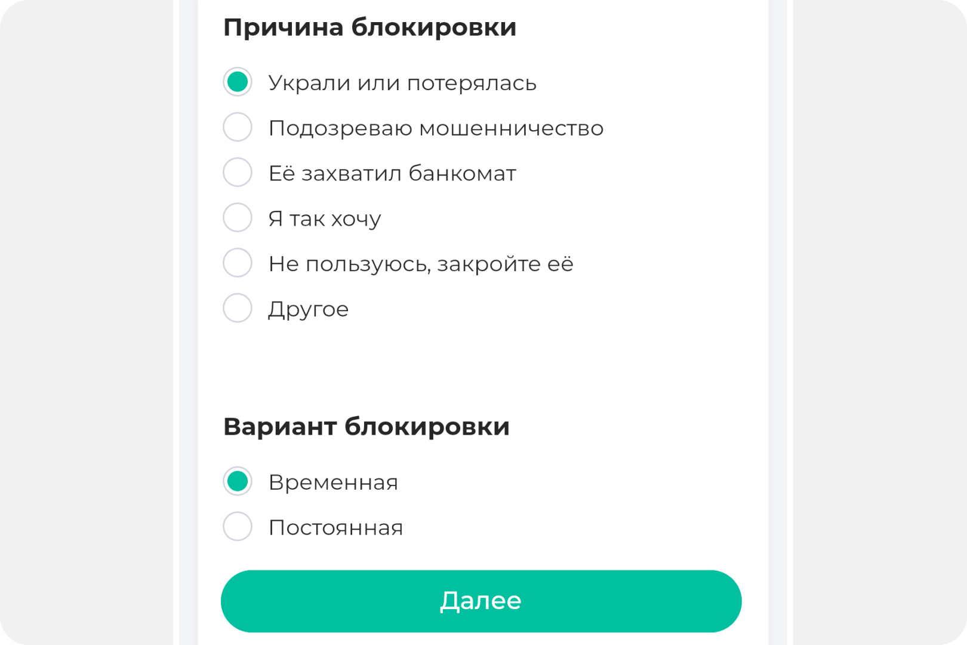Select 'Не пользуюсь, закройте её' radio circle

click(238, 263)
